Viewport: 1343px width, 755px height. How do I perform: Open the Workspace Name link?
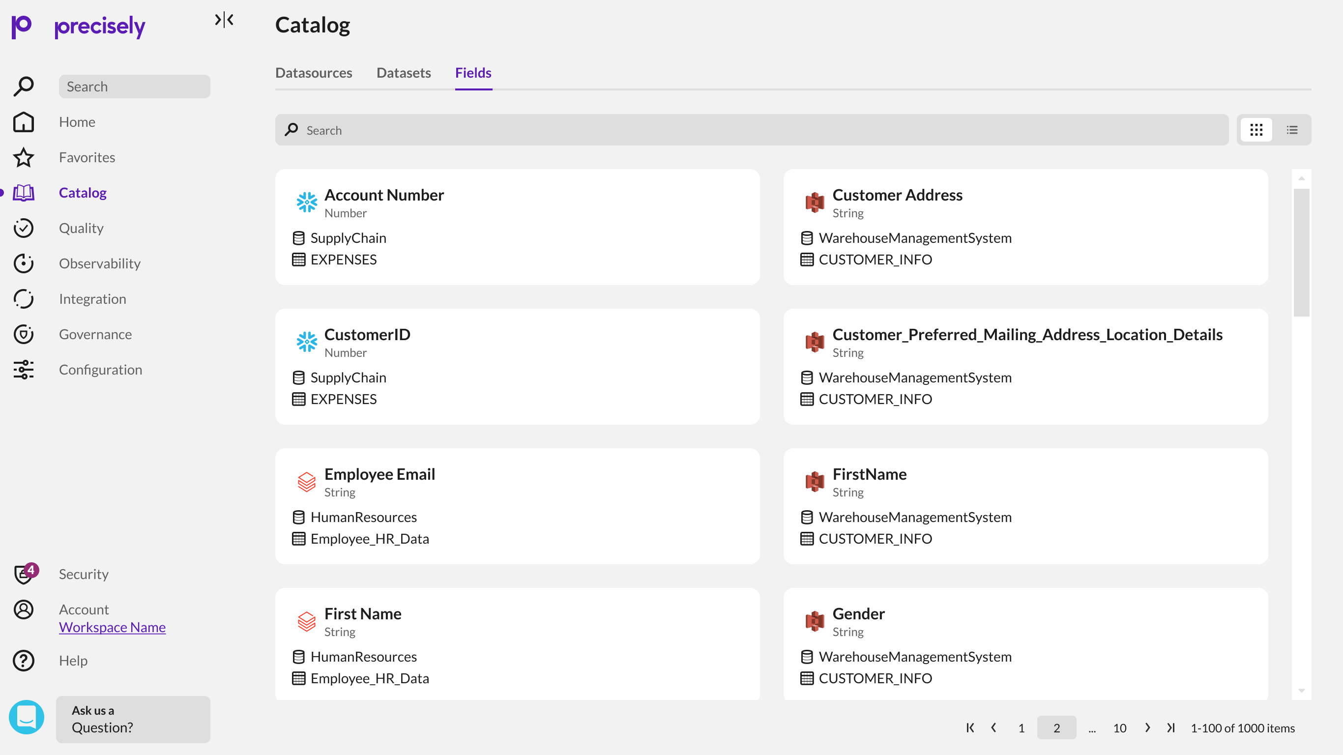coord(112,627)
